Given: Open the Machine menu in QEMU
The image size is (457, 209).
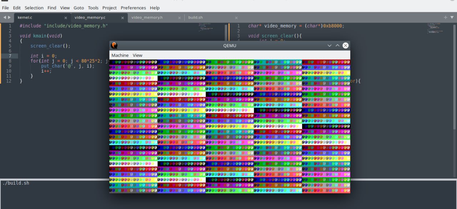Looking at the screenshot, I should point(120,55).
